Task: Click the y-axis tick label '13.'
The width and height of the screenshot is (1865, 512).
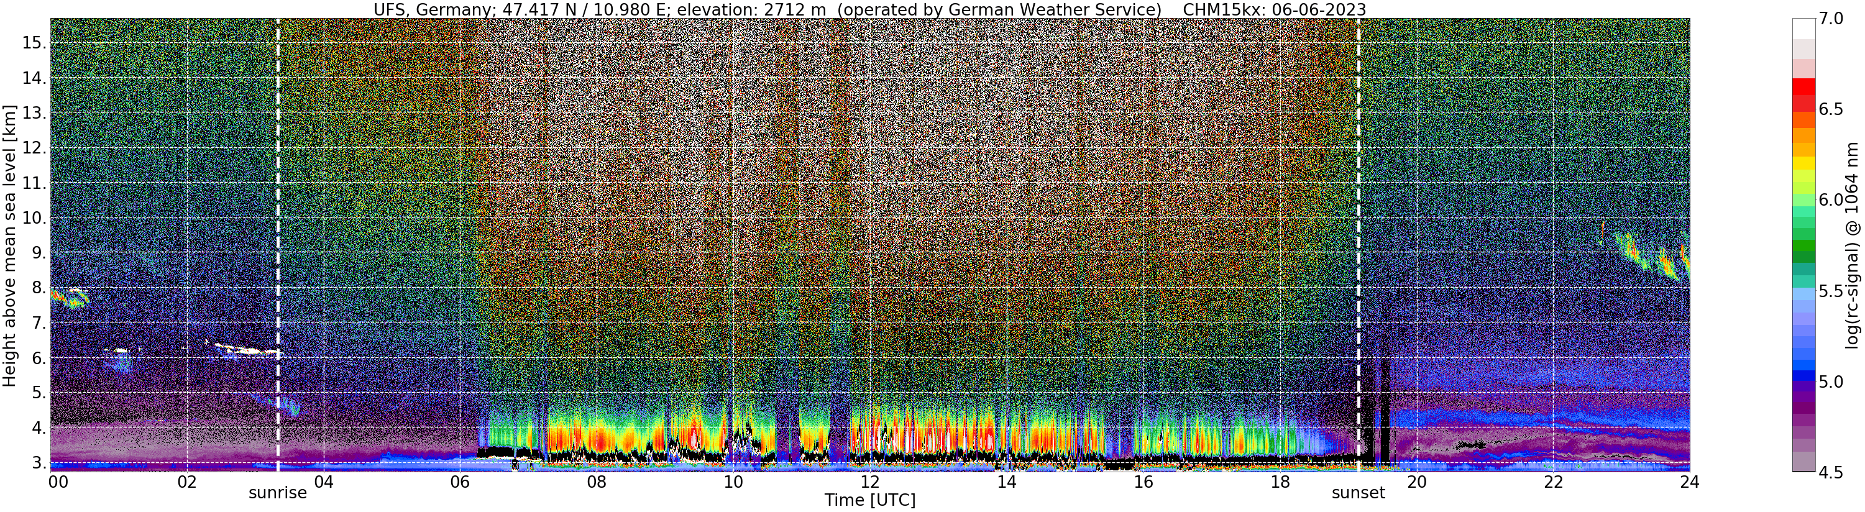Action: 34,113
